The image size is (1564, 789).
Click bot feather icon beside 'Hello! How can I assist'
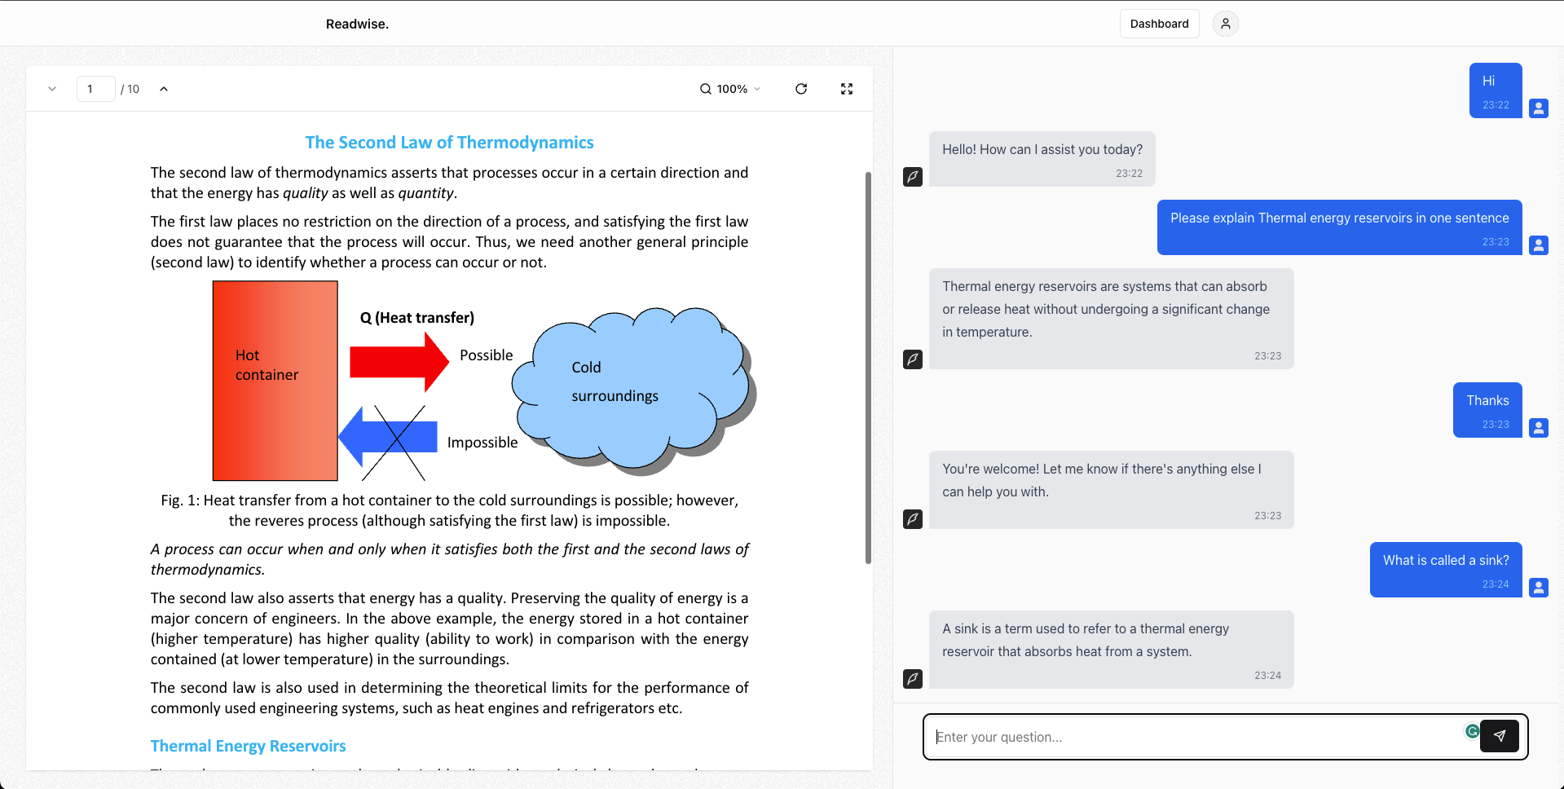(x=913, y=177)
